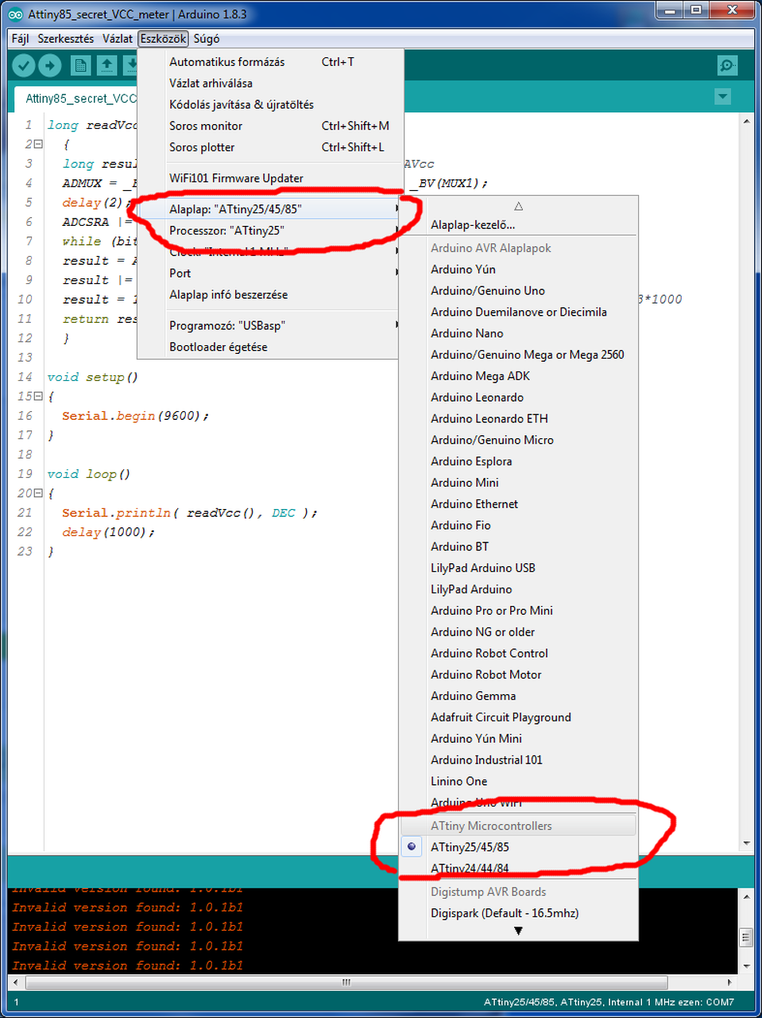This screenshot has height=1018, width=762.
Task: Open the Súgó menu
Action: pos(207,38)
